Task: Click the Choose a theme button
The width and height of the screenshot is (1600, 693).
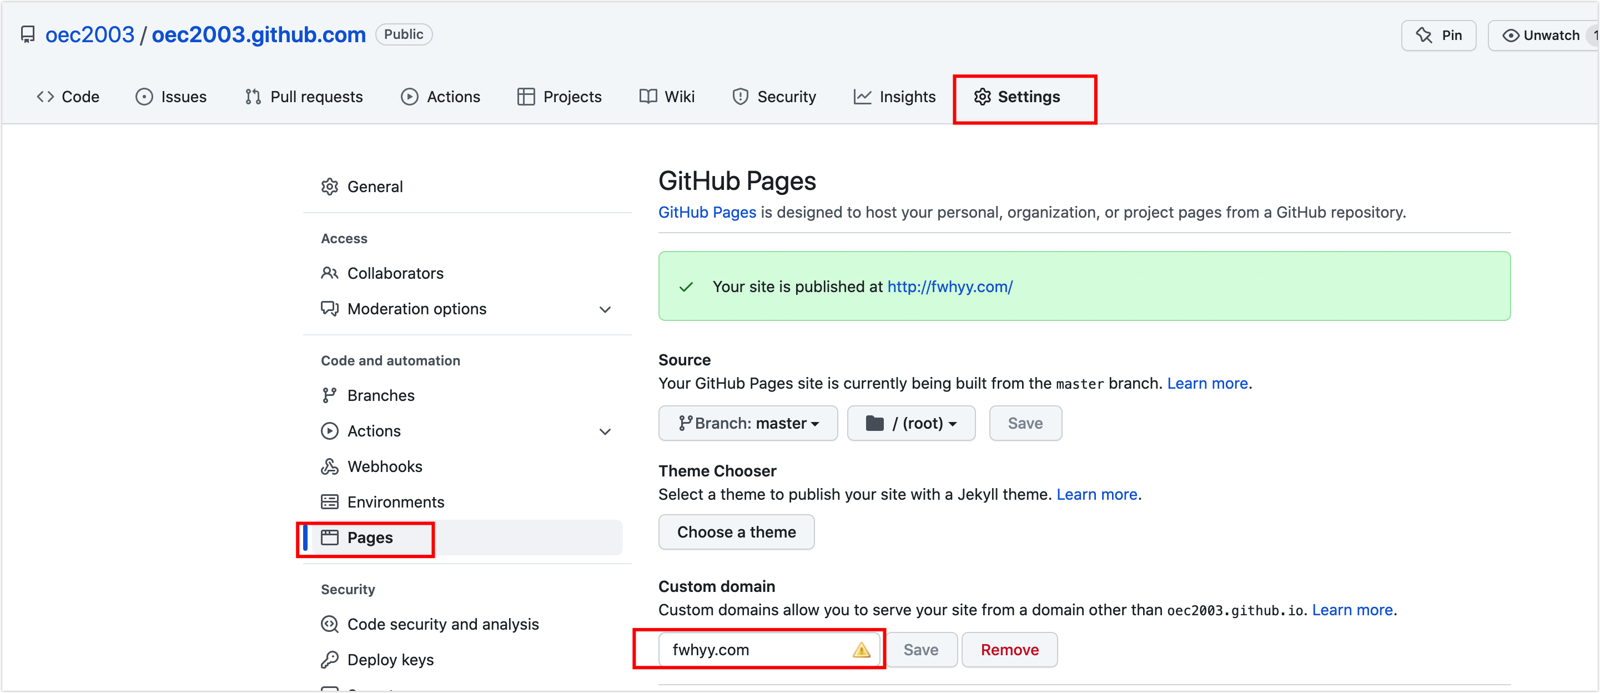Action: pos(736,531)
